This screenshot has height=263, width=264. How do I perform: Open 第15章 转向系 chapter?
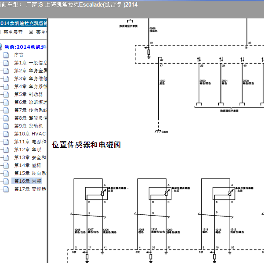pyautogui.click(x=30, y=174)
